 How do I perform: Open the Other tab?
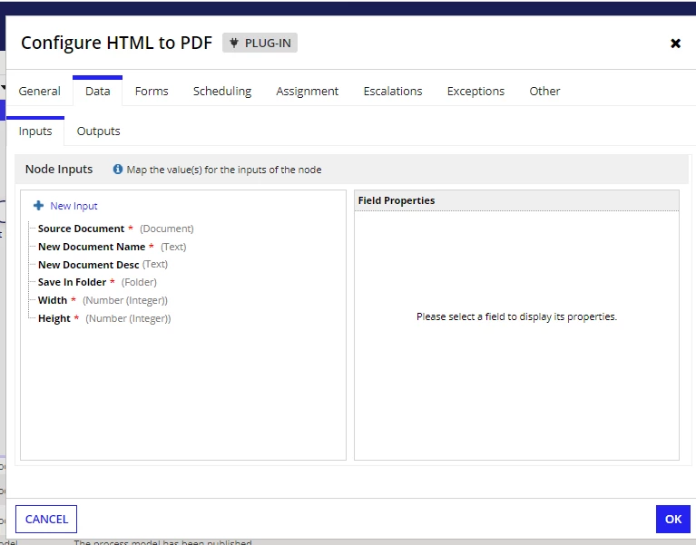(x=544, y=91)
